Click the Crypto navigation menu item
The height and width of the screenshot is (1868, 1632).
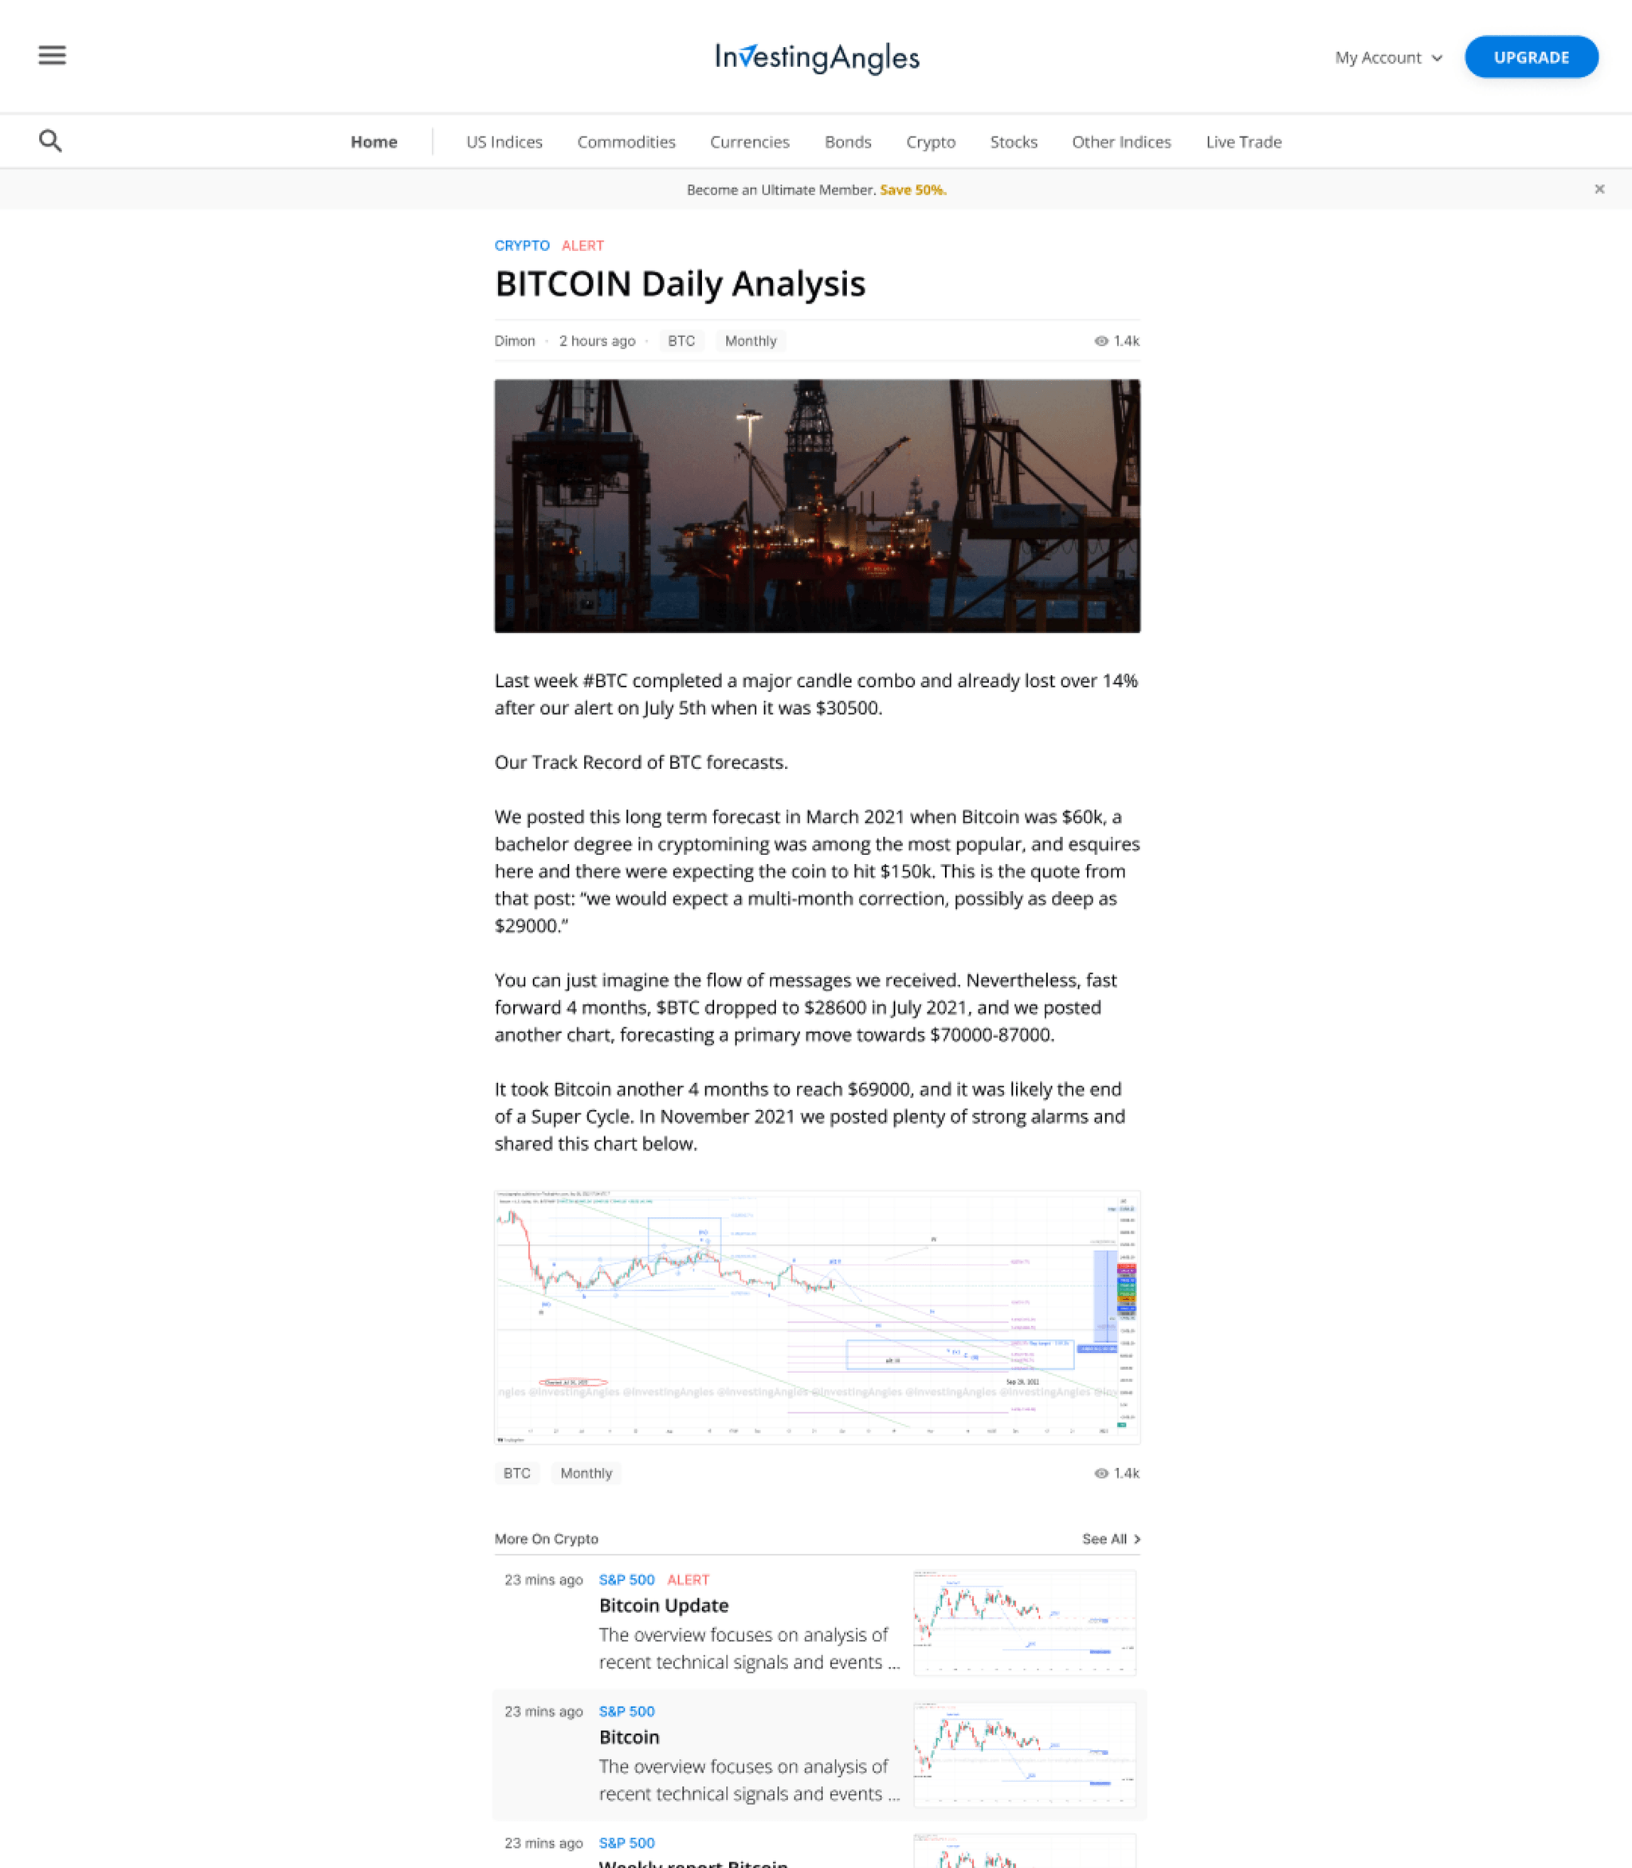point(928,141)
